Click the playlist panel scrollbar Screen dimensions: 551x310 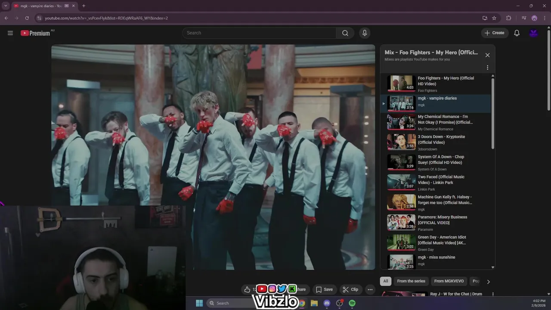coord(493,114)
